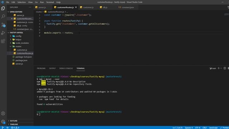
Task: Open the Run and Debug view
Action: 3,33
